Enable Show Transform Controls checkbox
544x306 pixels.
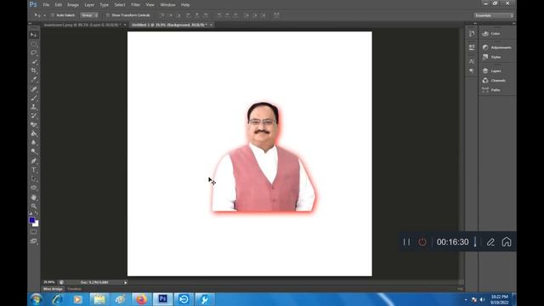pyautogui.click(x=108, y=15)
